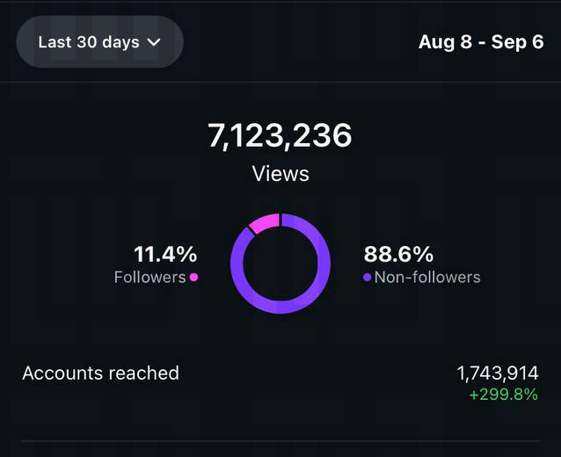Select the 7,123,236 total views number
Viewport: 561px width, 457px height.
(280, 136)
